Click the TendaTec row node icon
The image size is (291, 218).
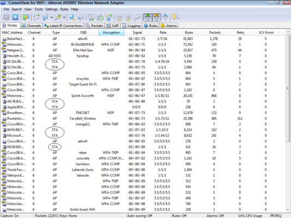click(x=4, y=169)
